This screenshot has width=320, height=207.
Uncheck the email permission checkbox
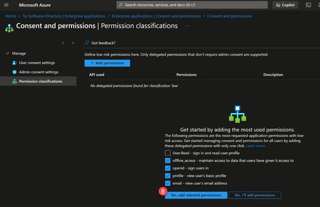[x=167, y=183]
